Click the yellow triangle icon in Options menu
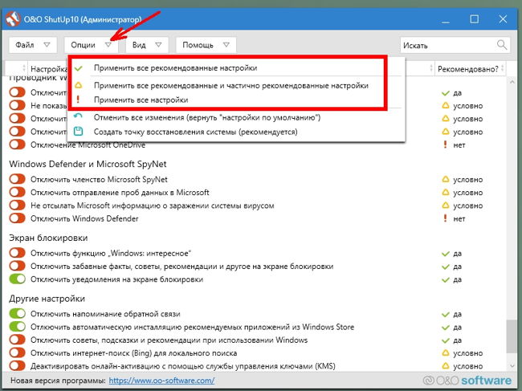Viewport: 522px width, 391px height. (78, 85)
